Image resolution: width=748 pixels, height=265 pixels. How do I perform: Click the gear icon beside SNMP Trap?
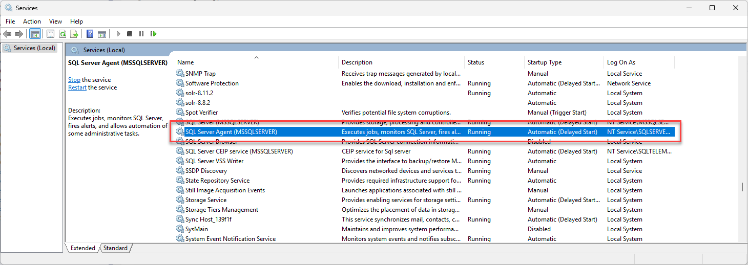coord(180,74)
